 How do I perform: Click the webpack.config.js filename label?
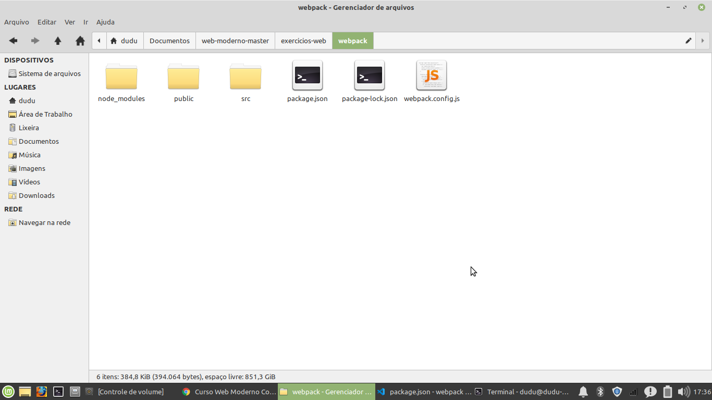tap(432, 98)
